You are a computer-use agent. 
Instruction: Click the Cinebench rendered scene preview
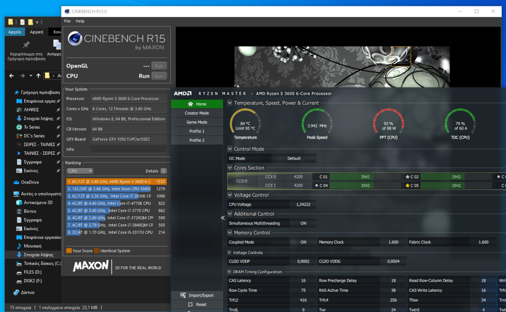pos(342,67)
